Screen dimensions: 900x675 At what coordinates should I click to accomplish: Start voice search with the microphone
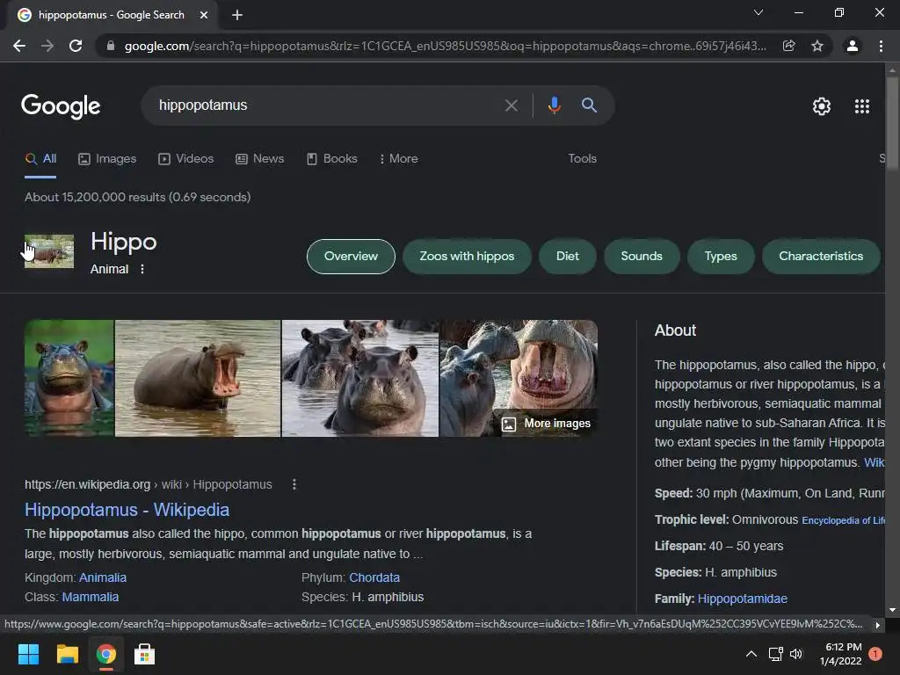554,105
